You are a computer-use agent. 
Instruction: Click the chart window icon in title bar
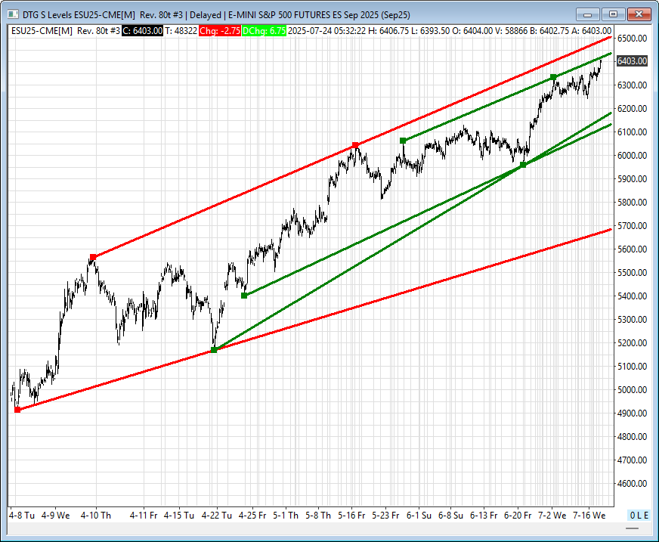click(x=13, y=14)
